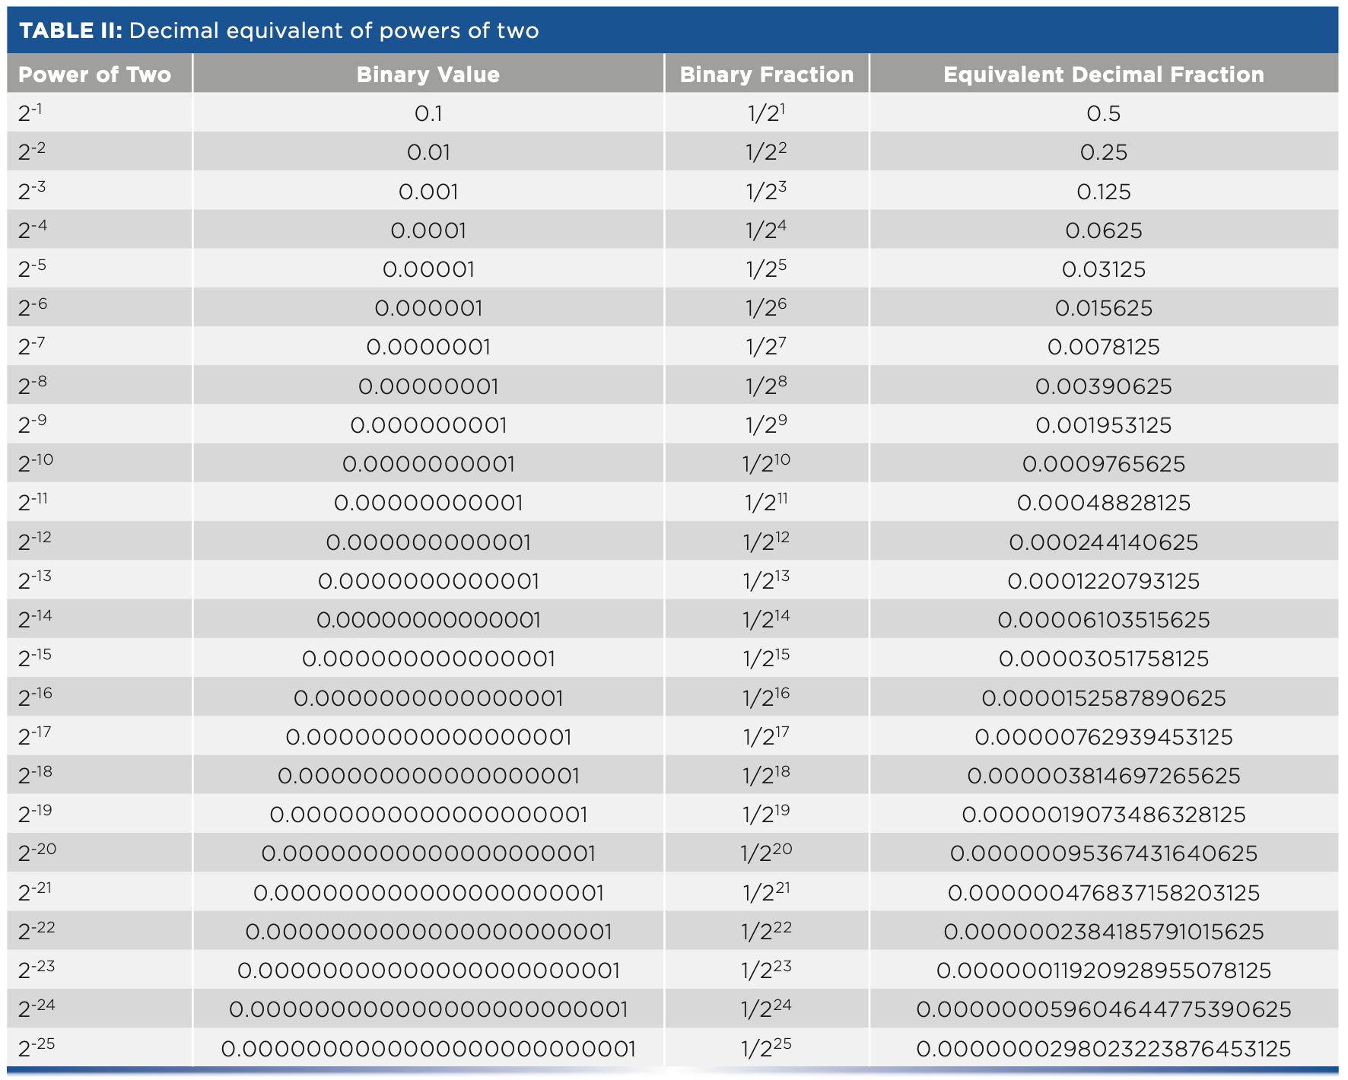1348x1080 pixels.
Task: Click binary fraction 1/2 to the 5
Action: [x=766, y=268]
